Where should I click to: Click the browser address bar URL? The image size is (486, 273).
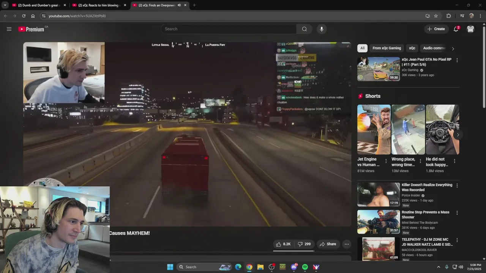(x=77, y=16)
